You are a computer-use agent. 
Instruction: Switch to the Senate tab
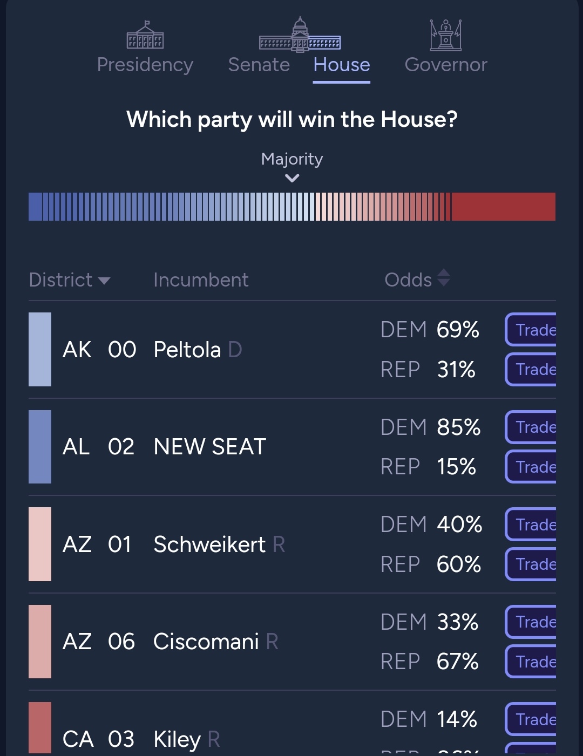[259, 65]
